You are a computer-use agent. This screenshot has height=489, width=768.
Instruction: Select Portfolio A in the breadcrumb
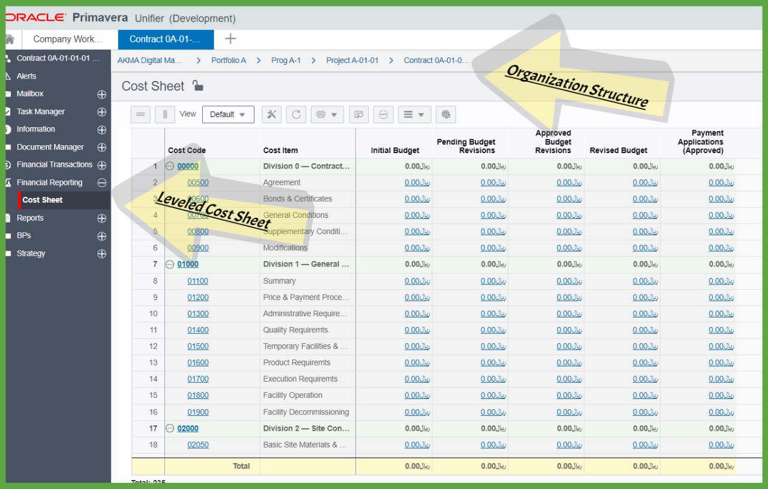point(229,61)
